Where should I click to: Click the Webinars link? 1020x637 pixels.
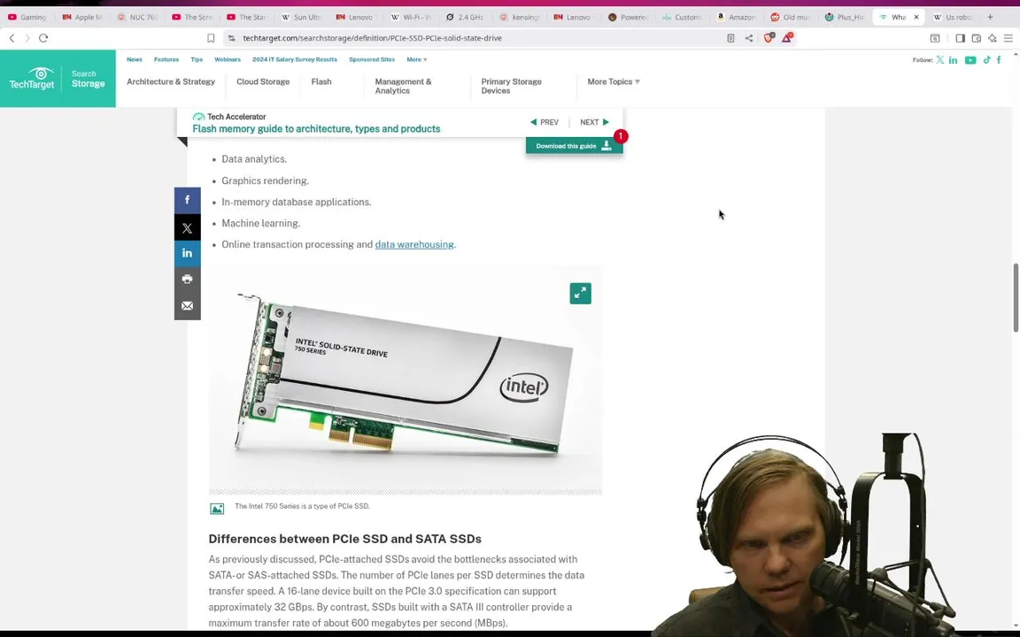[227, 59]
